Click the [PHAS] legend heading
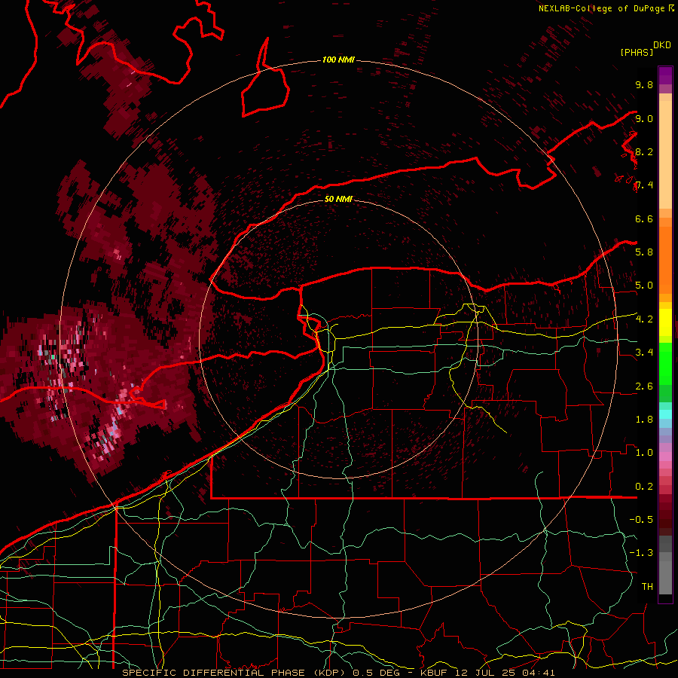The width and height of the screenshot is (678, 678). pos(637,52)
